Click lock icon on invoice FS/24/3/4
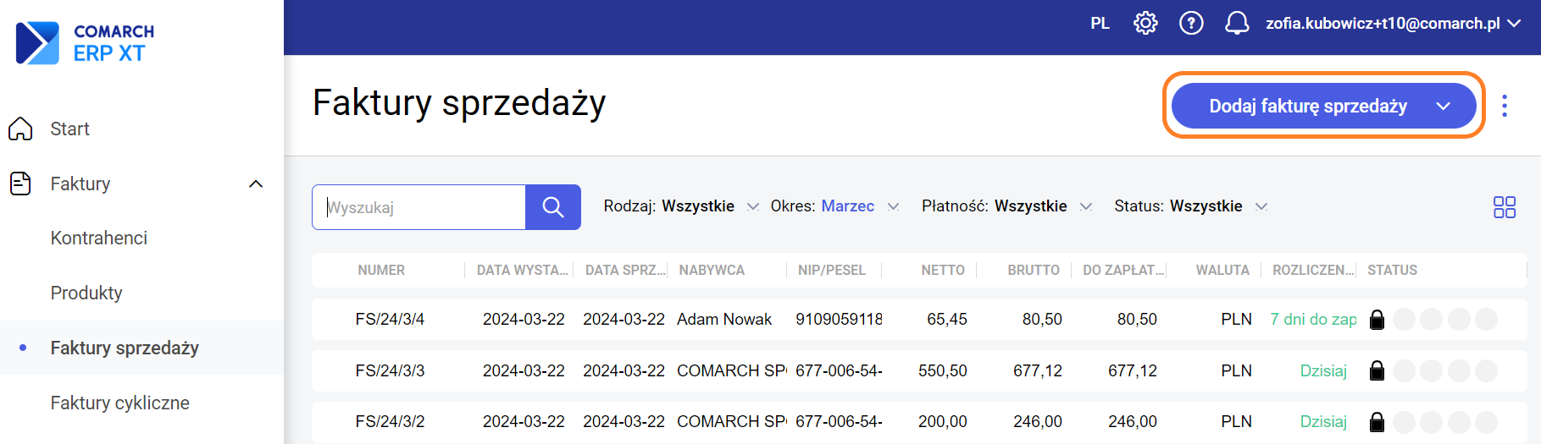 [1377, 320]
